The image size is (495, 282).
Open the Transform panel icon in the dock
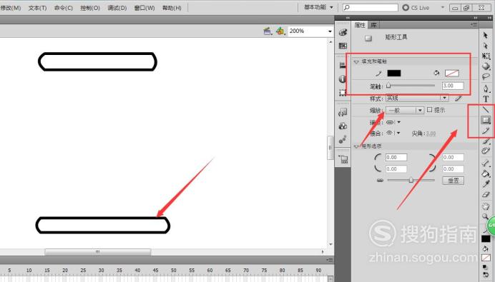coord(343,93)
